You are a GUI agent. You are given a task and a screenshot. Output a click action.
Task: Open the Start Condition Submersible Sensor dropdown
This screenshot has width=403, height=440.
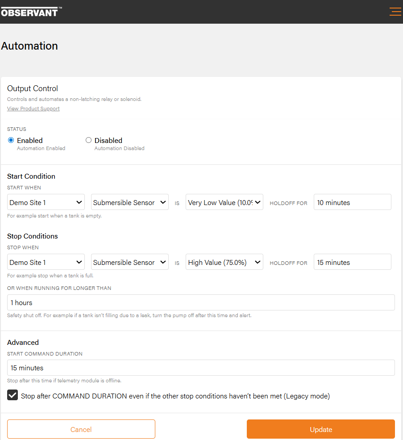(x=129, y=202)
